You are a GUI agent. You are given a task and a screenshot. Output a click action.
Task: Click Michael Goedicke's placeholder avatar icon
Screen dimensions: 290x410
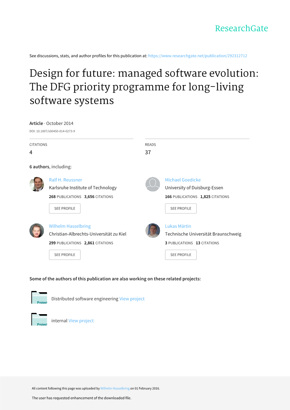[153, 184]
